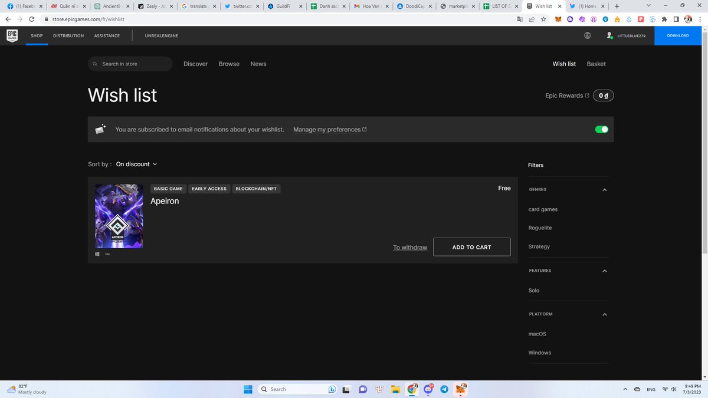Open the language globe selector
This screenshot has width=708, height=398.
click(x=588, y=35)
